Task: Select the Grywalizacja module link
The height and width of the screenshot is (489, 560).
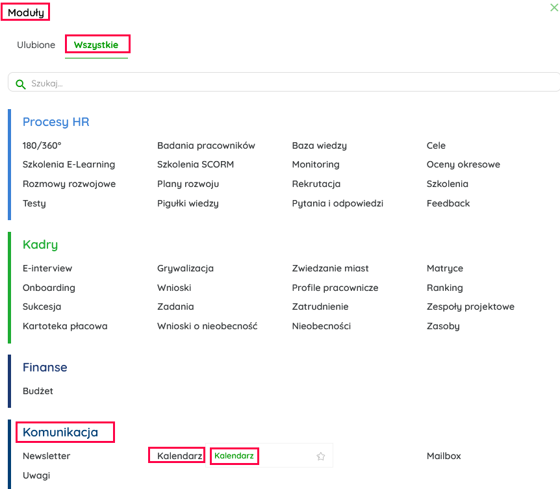Action: [x=185, y=268]
